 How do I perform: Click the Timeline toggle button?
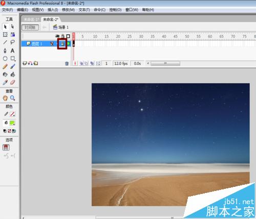[x=30, y=27]
